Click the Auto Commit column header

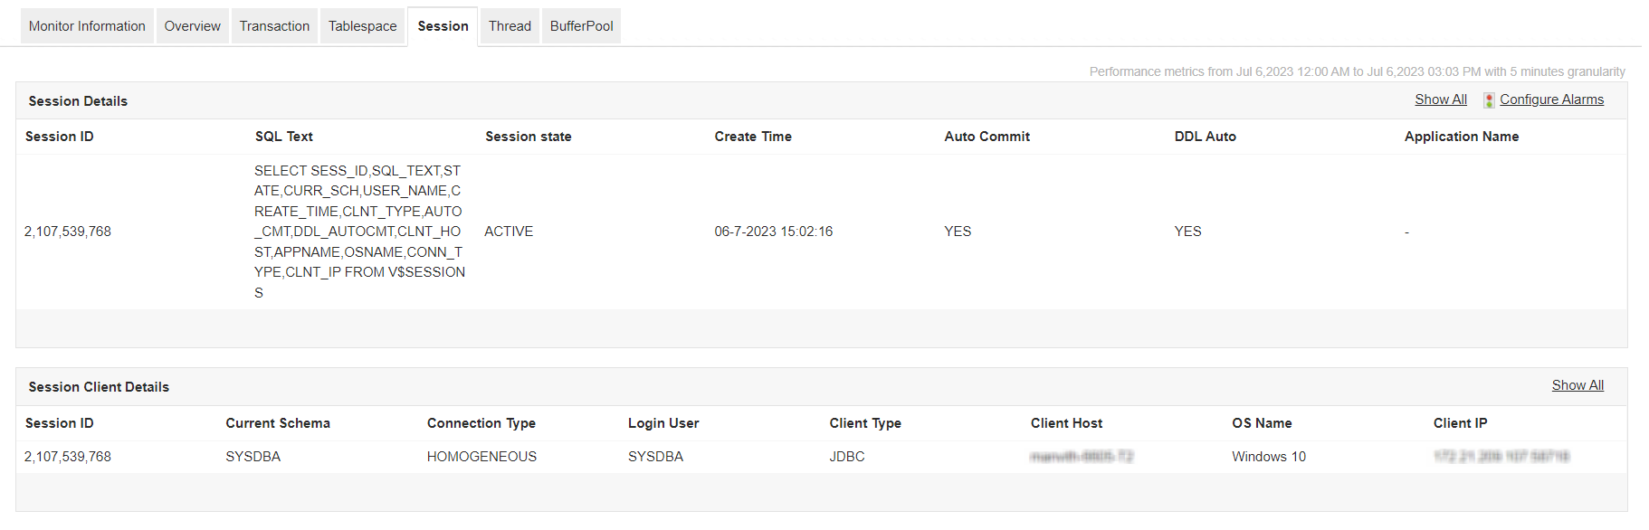tap(987, 137)
